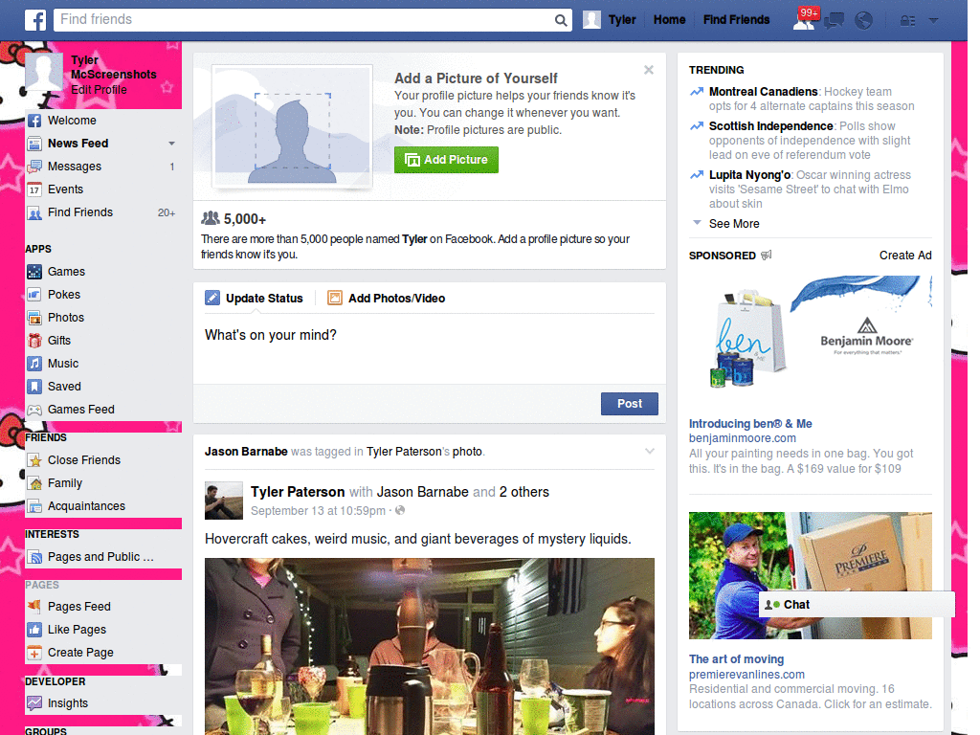Image resolution: width=980 pixels, height=735 pixels.
Task: Open Welcome in left sidebar
Action: pos(72,120)
